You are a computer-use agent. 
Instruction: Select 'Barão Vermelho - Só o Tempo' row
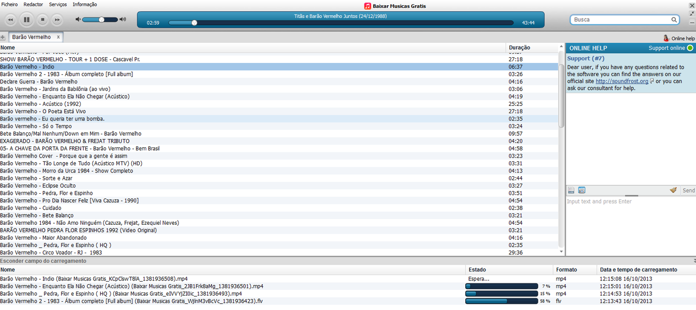click(x=279, y=126)
